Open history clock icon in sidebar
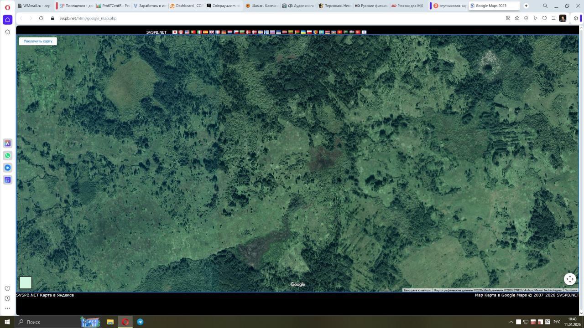 coord(7,298)
